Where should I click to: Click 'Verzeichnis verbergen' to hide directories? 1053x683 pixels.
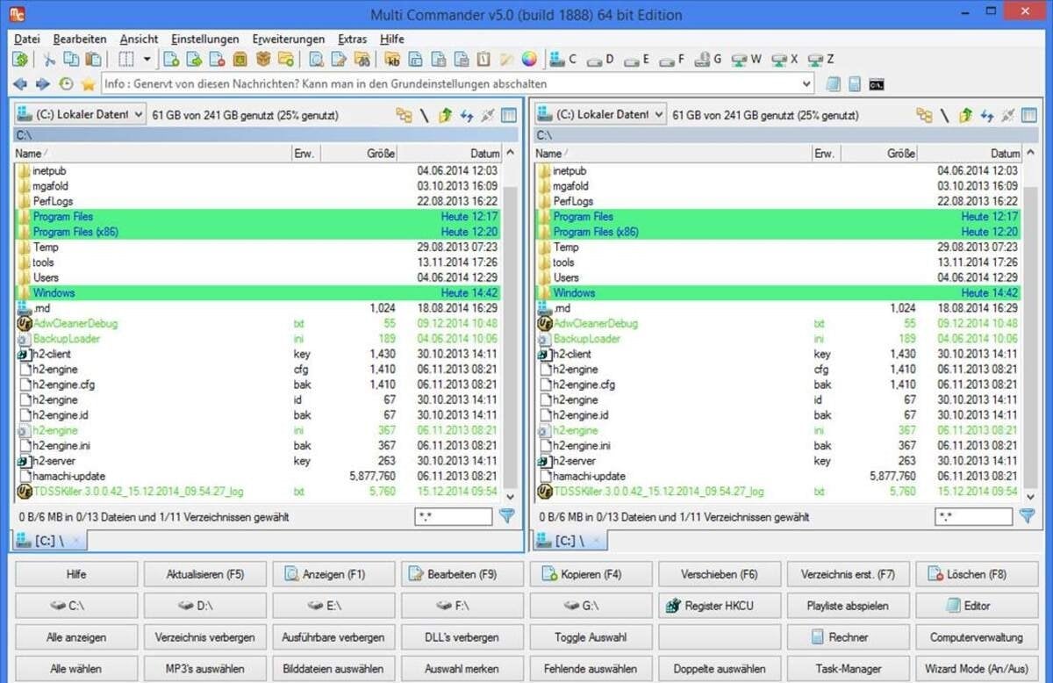pyautogui.click(x=205, y=637)
